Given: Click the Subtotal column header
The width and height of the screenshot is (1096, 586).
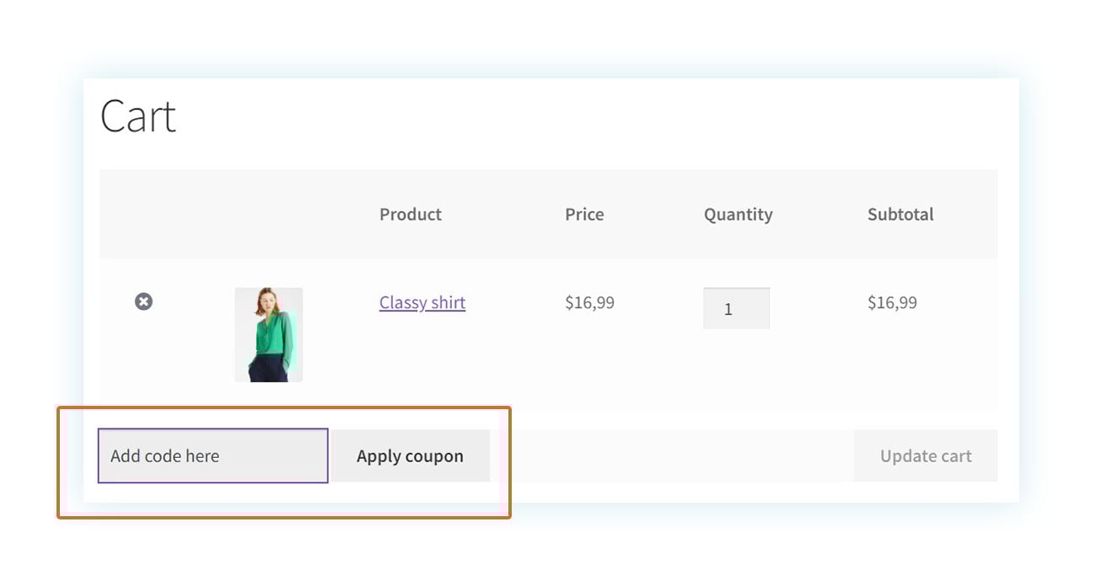Looking at the screenshot, I should pos(900,215).
